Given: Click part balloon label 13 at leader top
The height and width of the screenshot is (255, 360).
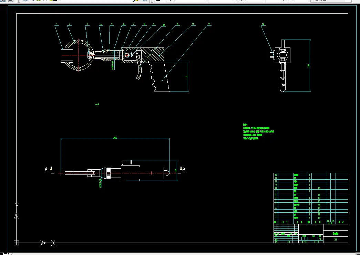Looking at the screenshot, I should click(209, 24).
